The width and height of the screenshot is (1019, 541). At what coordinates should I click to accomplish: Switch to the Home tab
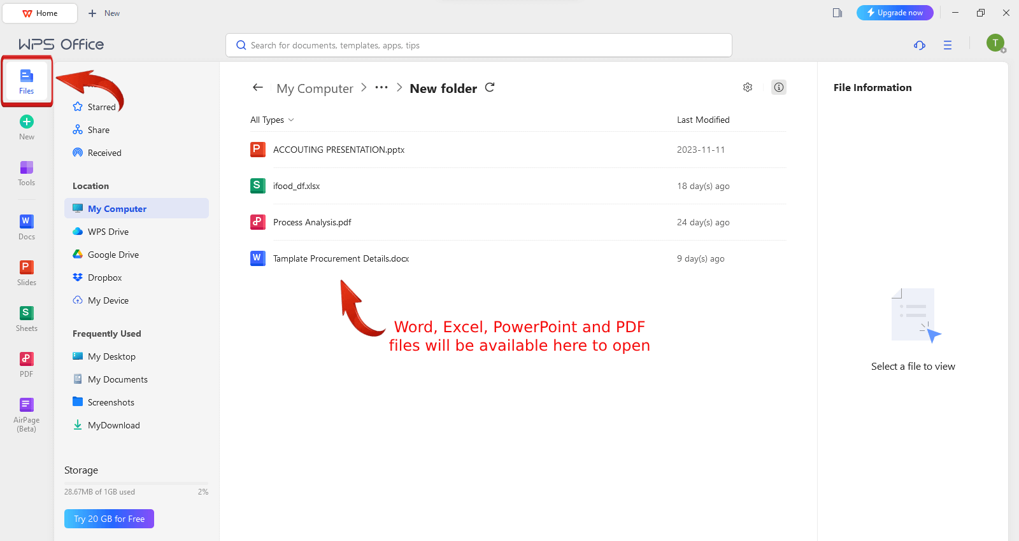tap(40, 13)
